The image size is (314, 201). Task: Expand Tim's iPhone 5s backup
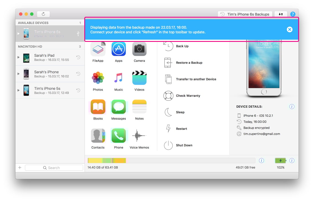pos(19,90)
